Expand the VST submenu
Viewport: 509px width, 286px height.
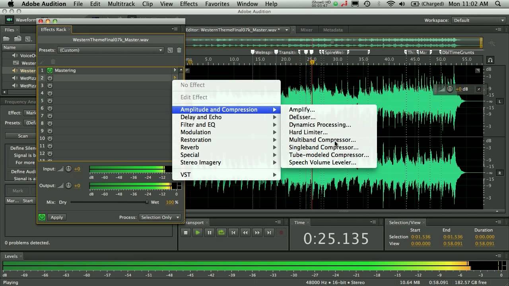226,175
